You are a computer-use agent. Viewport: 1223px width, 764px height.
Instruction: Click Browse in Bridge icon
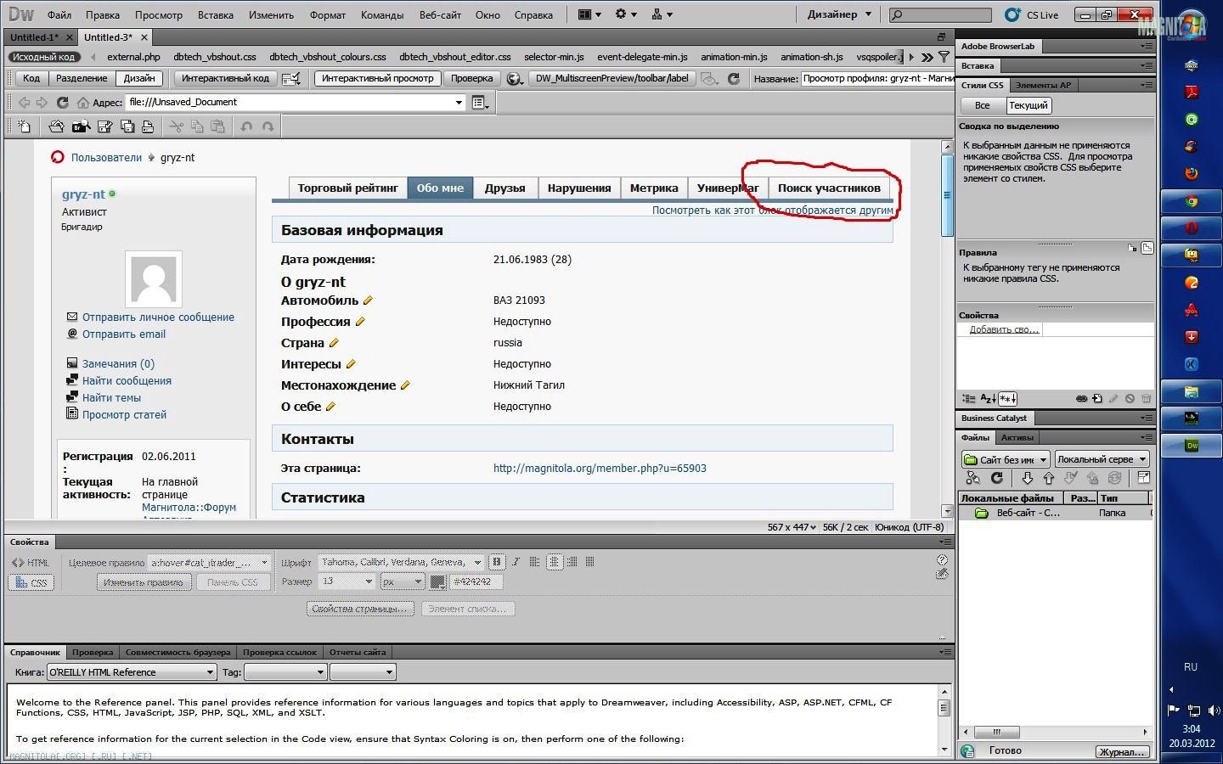[81, 126]
